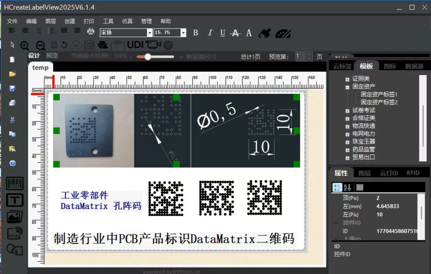Screen dimensions: 431x274
Task: Click the print icon in the formatting toolbar
Action: click(91, 31)
